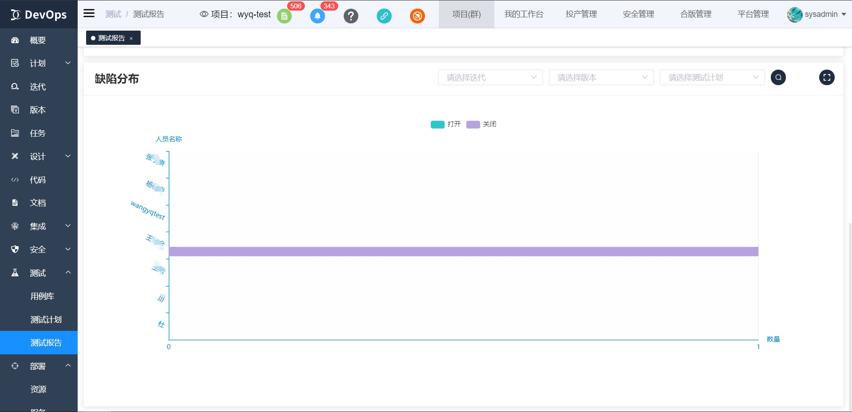The width and height of the screenshot is (852, 412).
Task: Open the task list icon with 506 badge
Action: (284, 16)
